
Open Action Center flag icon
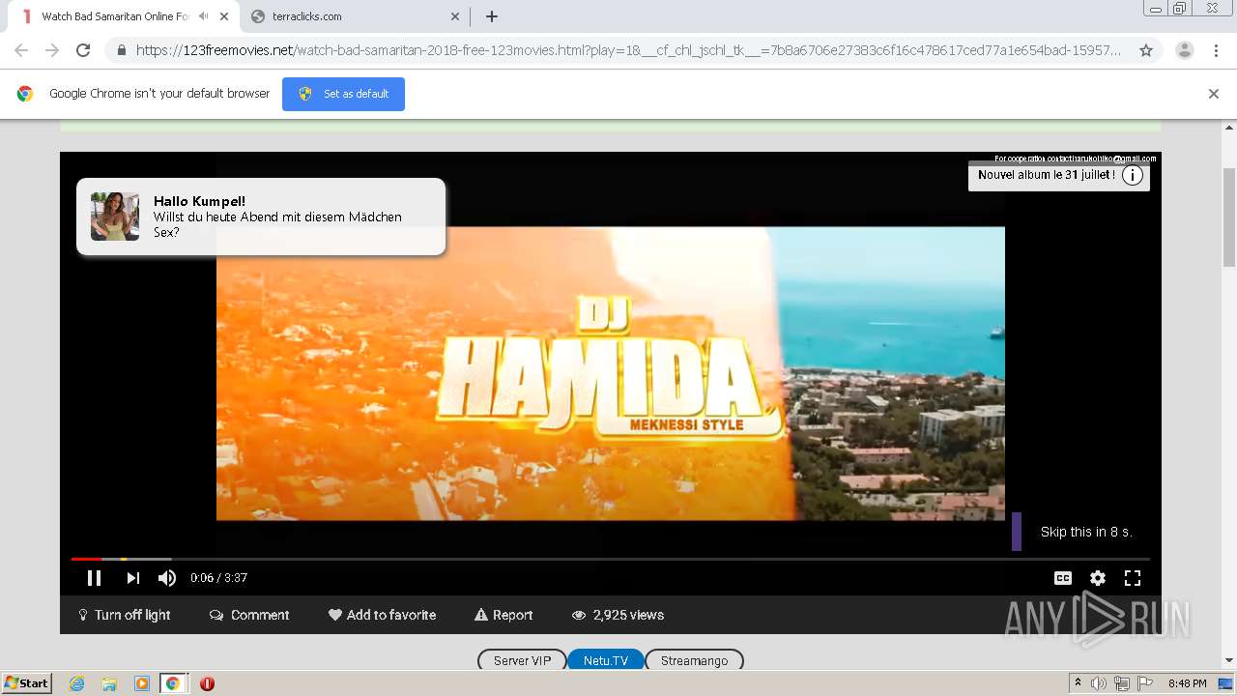click(x=1145, y=683)
